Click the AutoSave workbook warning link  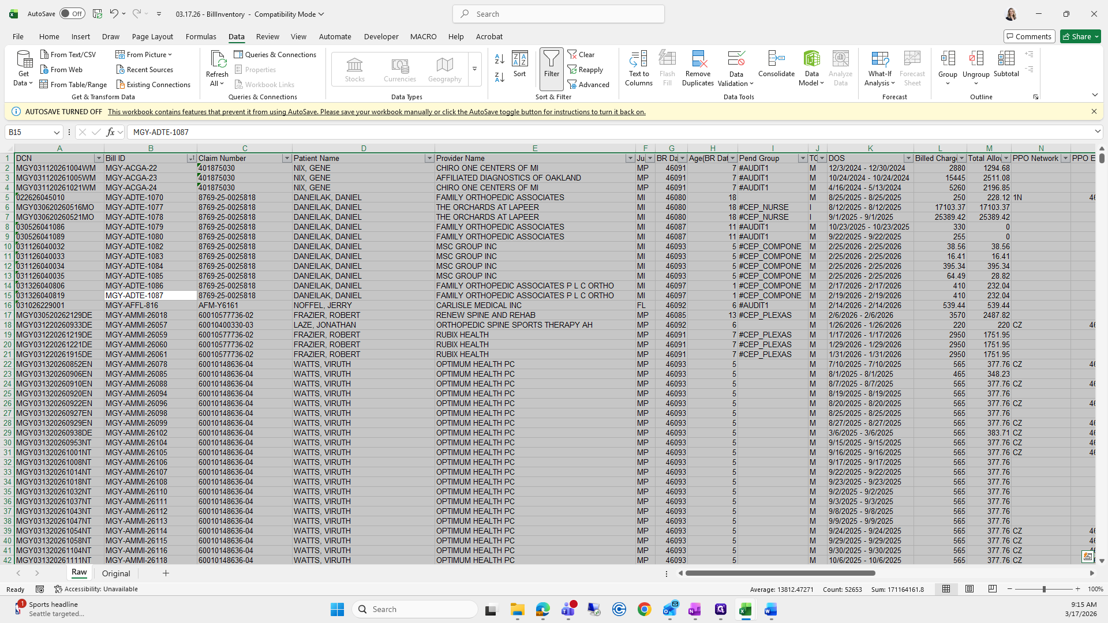pos(376,112)
